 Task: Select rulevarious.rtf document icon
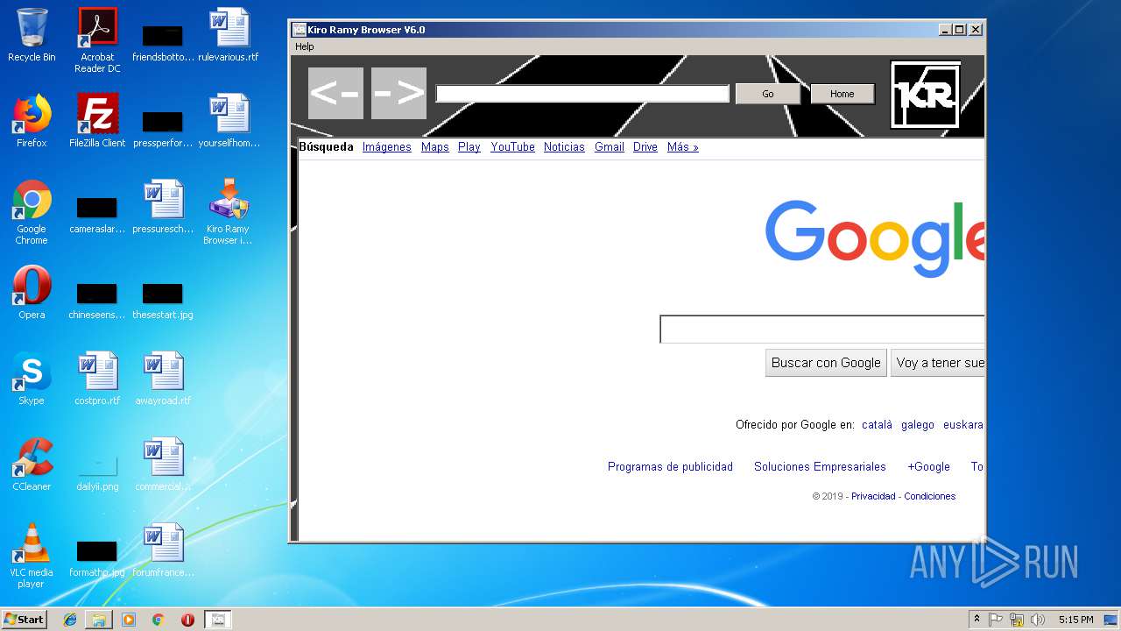pos(229,35)
